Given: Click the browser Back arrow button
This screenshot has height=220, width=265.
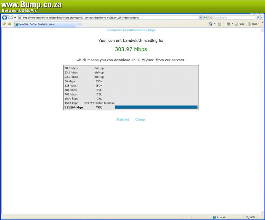Looking at the screenshot, I should click(5, 17).
